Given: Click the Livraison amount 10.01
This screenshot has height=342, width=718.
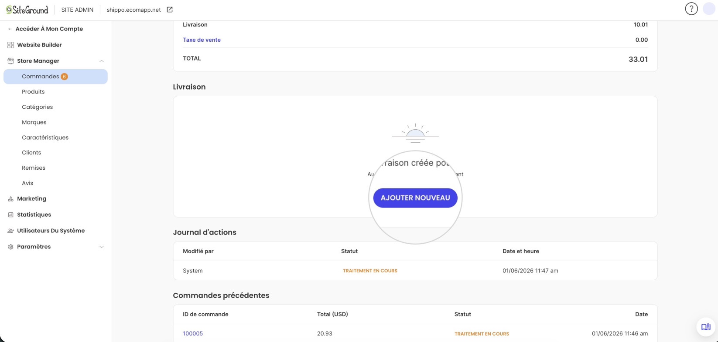Looking at the screenshot, I should (x=641, y=25).
